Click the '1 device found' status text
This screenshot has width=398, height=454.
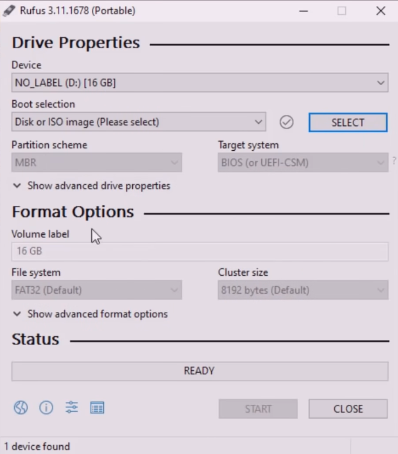[37, 446]
